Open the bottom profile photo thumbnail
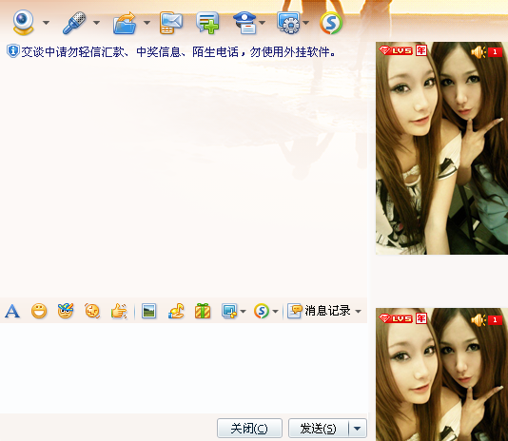Viewport: 508px width, 441px height. point(441,374)
